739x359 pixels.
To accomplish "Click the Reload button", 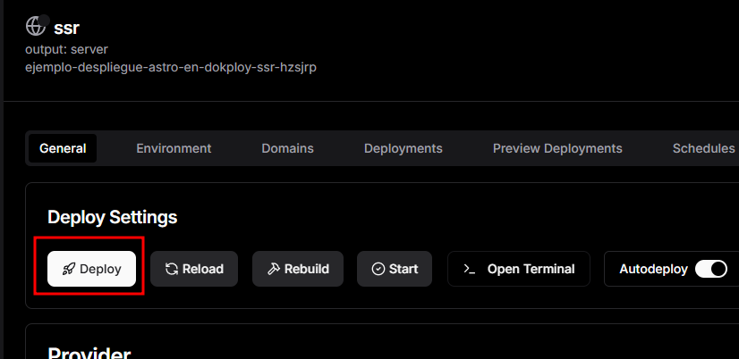I will [x=194, y=269].
